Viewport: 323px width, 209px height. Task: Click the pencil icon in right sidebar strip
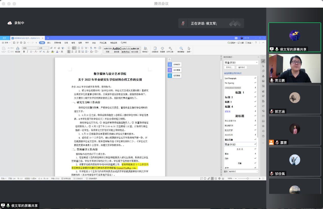click(x=263, y=61)
